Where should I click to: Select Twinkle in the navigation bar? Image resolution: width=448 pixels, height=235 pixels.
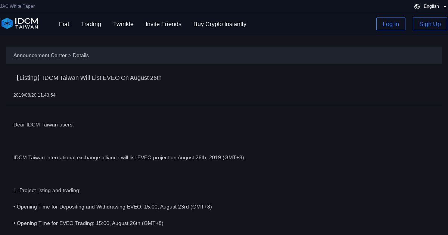123,24
